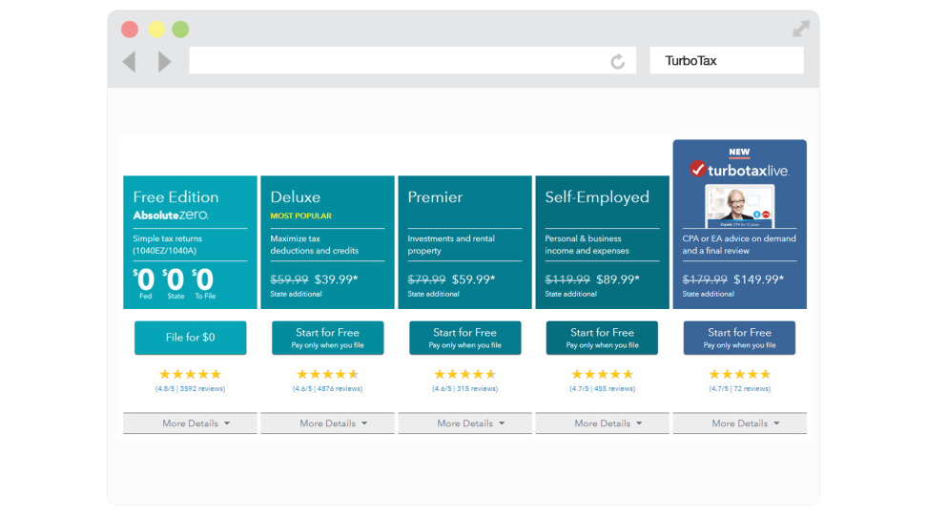This screenshot has height=515, width=927.
Task: Click 'Personal & business income and expenses'
Action: click(x=587, y=245)
